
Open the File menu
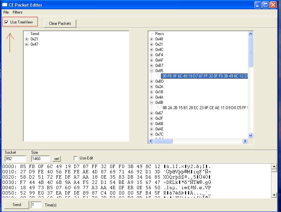pyautogui.click(x=6, y=12)
